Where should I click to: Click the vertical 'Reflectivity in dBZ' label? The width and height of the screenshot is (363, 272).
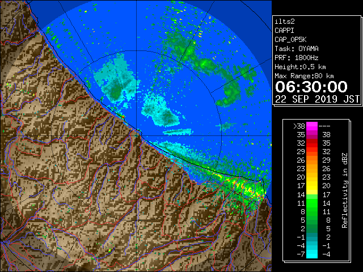click(x=344, y=190)
